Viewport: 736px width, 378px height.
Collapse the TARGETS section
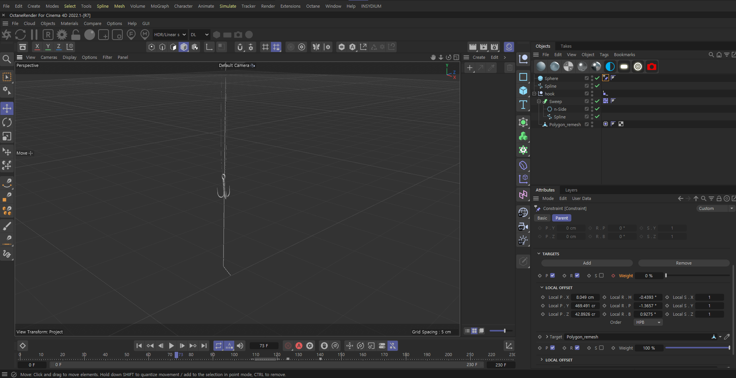pyautogui.click(x=539, y=254)
